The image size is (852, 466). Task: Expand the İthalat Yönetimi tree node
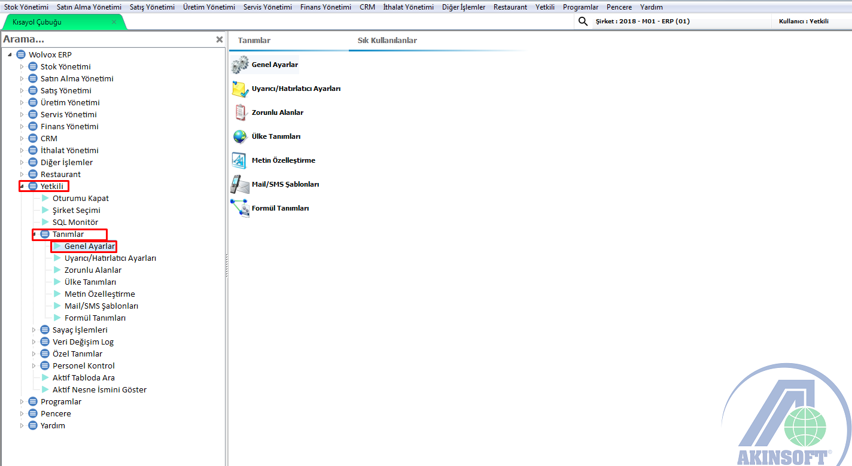coord(22,150)
